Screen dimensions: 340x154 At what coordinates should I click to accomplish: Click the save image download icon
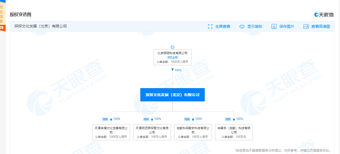274,26
